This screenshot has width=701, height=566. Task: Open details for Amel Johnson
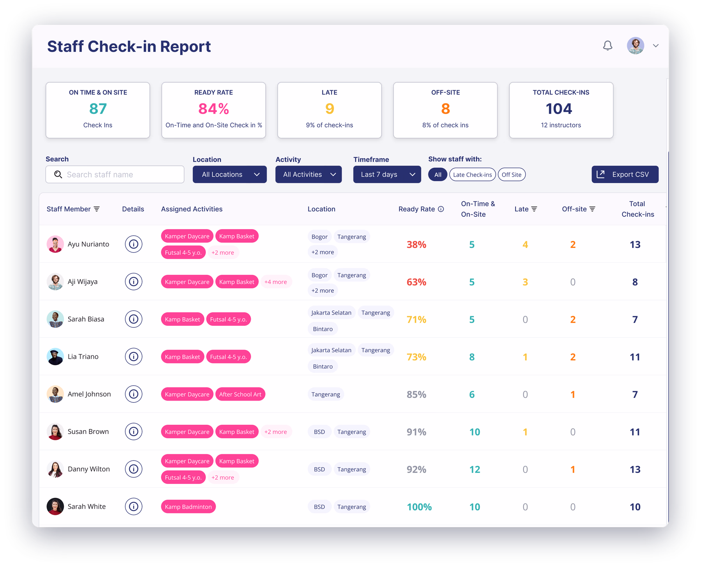tap(134, 394)
